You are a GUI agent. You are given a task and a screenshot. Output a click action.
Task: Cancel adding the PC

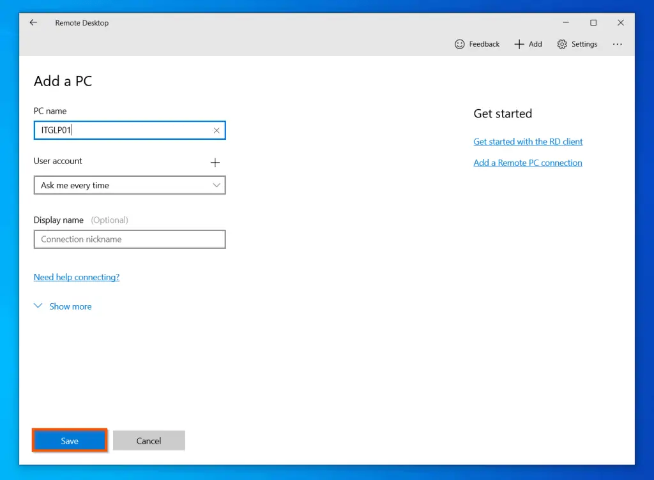click(149, 440)
